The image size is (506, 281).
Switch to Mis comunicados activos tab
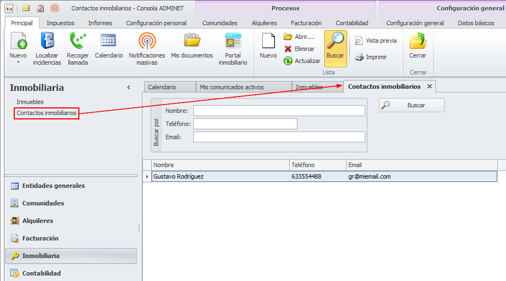pyautogui.click(x=244, y=87)
